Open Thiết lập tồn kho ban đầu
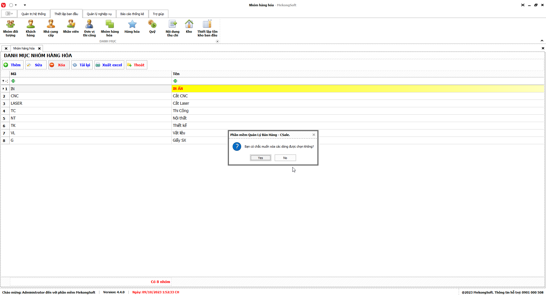Viewport: 546px width, 295px height. 207,28
